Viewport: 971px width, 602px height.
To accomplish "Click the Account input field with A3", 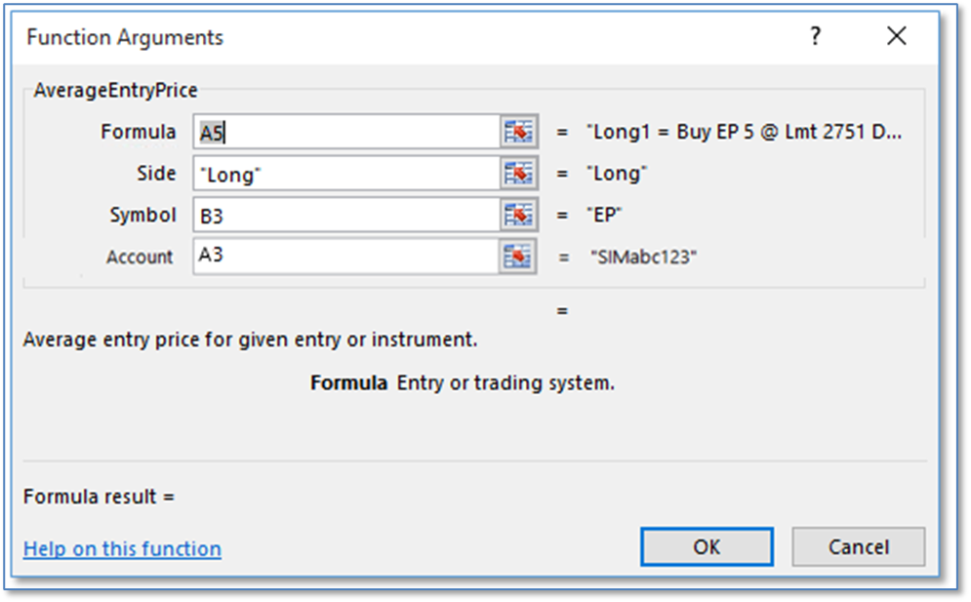I will [346, 257].
